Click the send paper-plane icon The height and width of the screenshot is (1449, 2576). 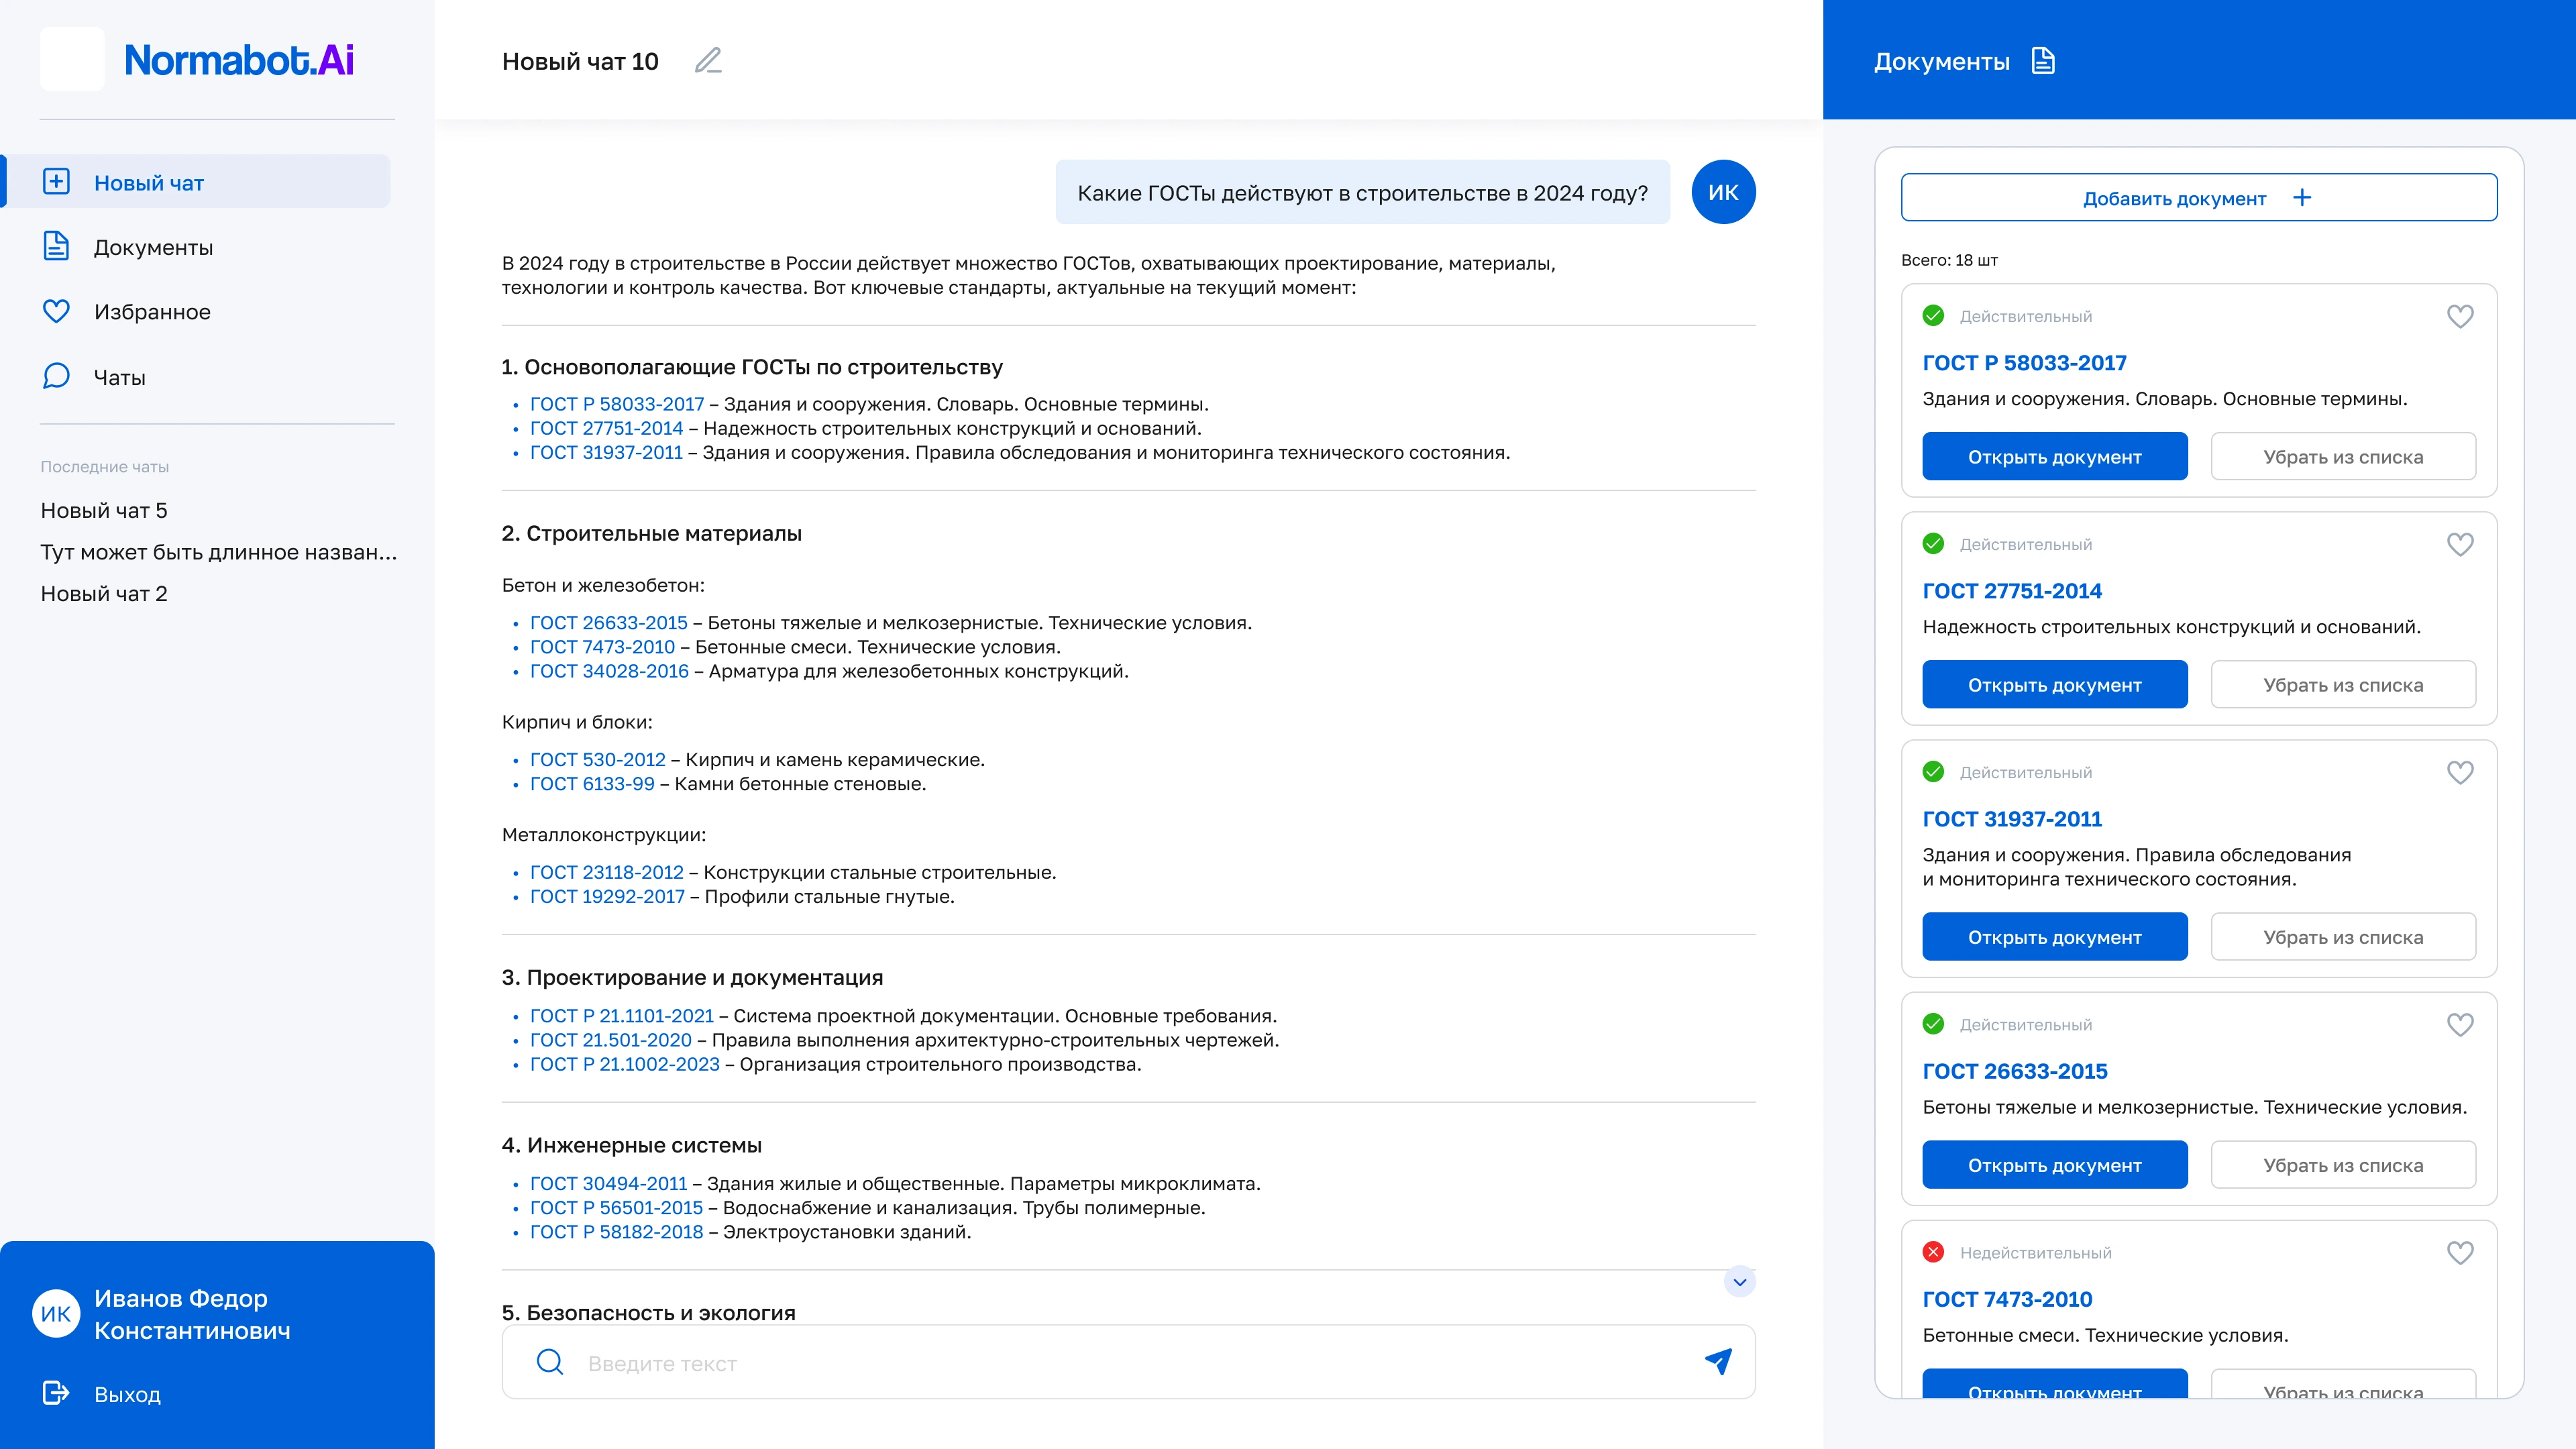(1718, 1361)
